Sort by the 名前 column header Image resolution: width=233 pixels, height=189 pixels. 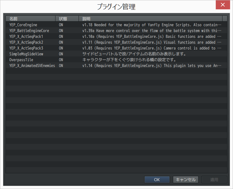point(31,19)
